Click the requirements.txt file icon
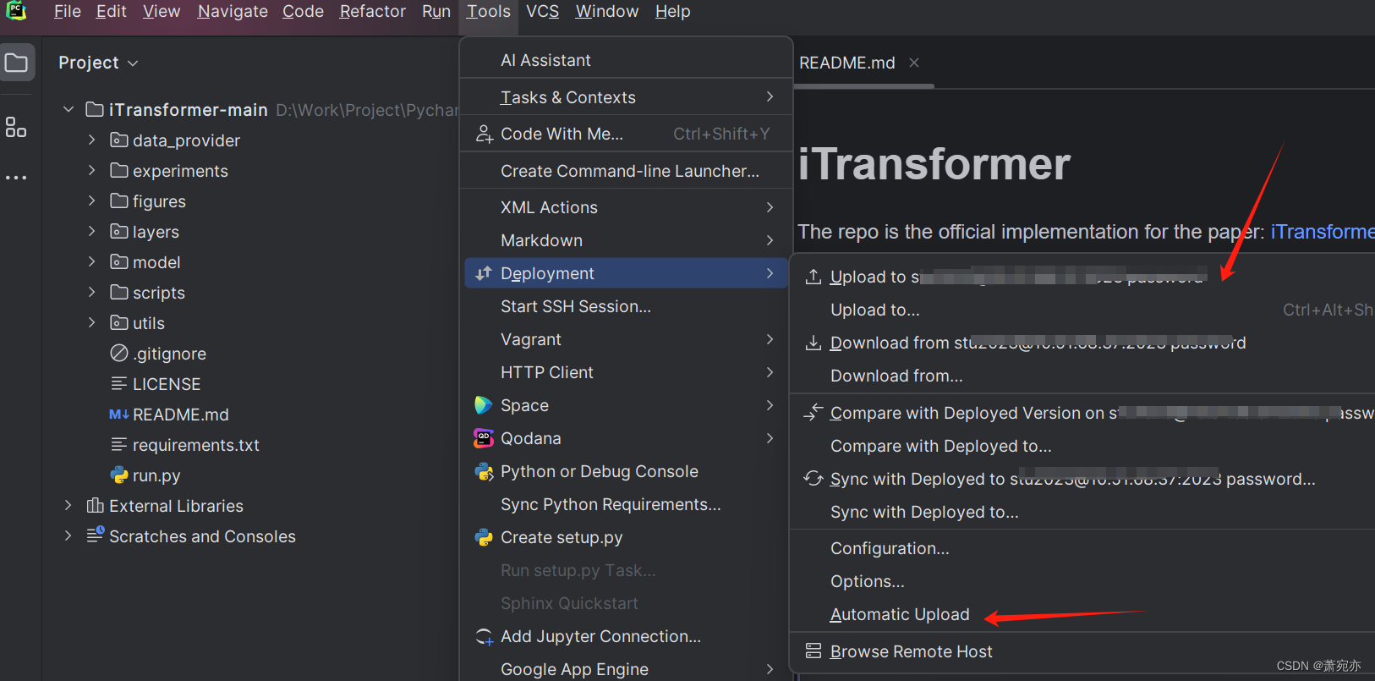 coord(119,445)
